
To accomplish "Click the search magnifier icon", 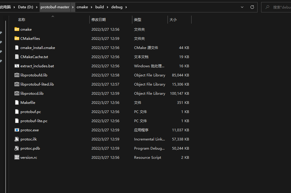I will pyautogui.click(x=267, y=7).
